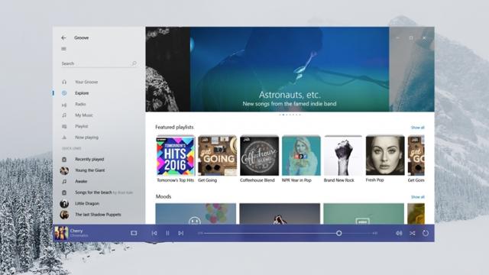Switch to mini player view icon
Image resolution: width=489 pixels, height=275 pixels.
[x=134, y=233]
